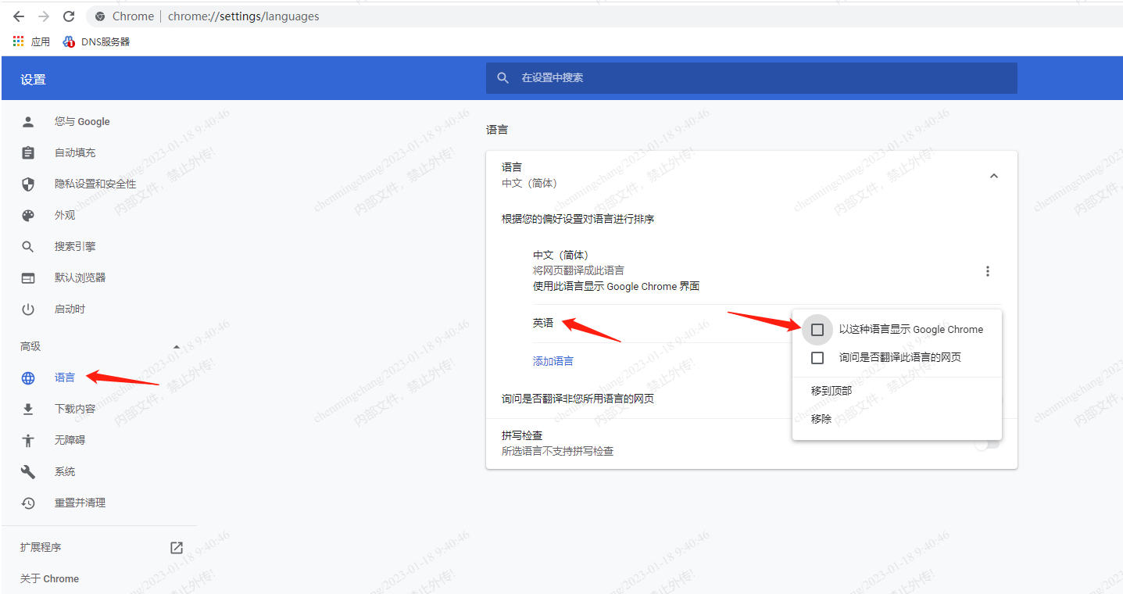Toggle the 拼写检查 switch
The height and width of the screenshot is (594, 1123).
point(986,443)
